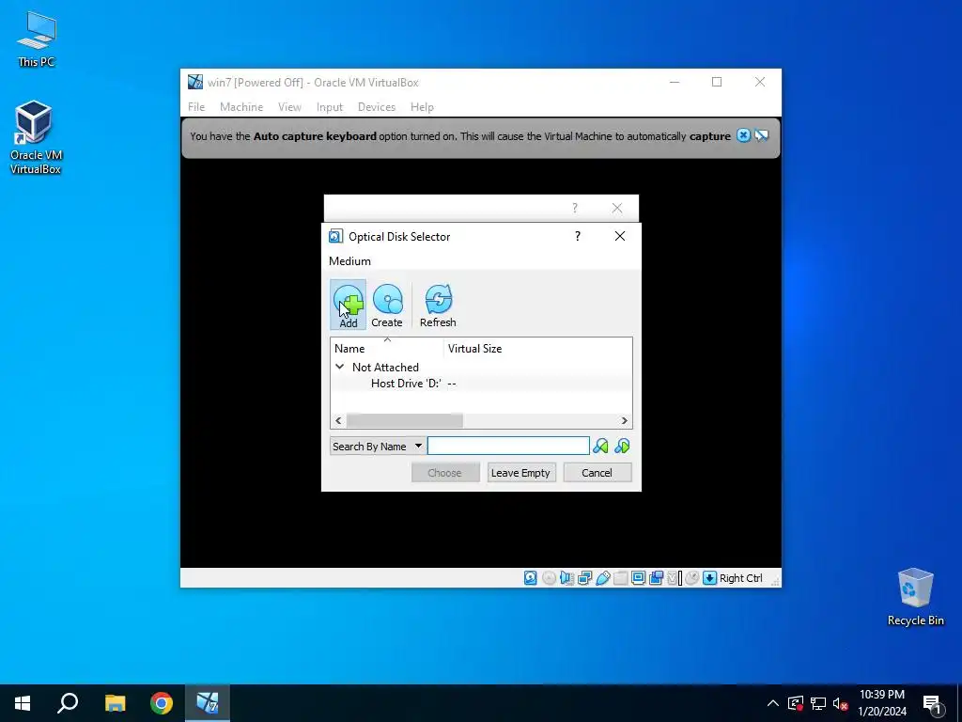Select Host Drive 'D:' row
The height and width of the screenshot is (722, 962).
click(x=481, y=384)
